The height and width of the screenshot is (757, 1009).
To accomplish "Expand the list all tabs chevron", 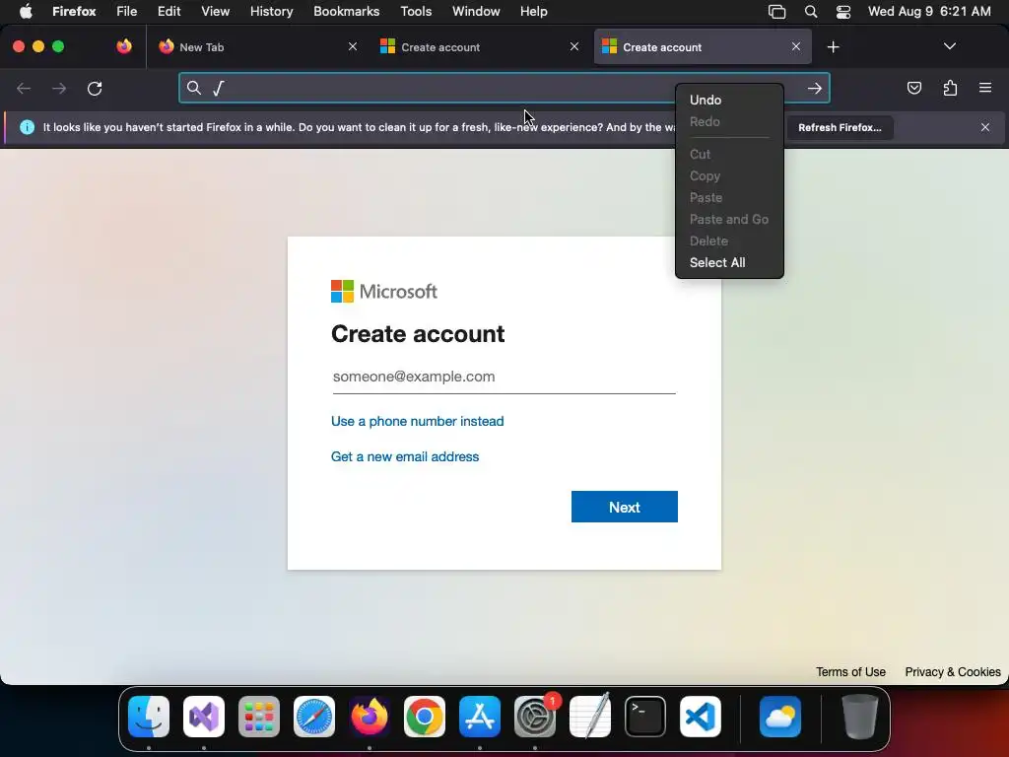I will pos(950,46).
